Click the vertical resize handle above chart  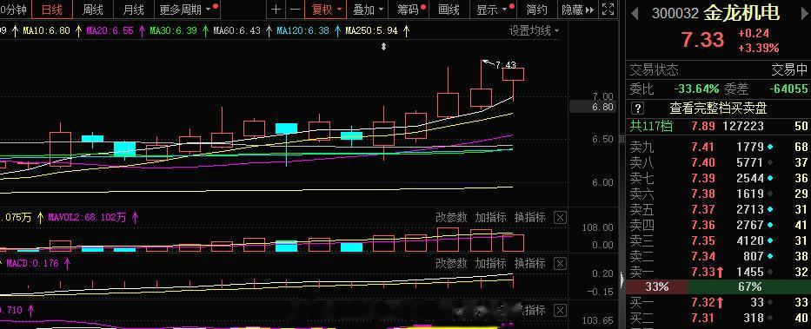(384, 47)
